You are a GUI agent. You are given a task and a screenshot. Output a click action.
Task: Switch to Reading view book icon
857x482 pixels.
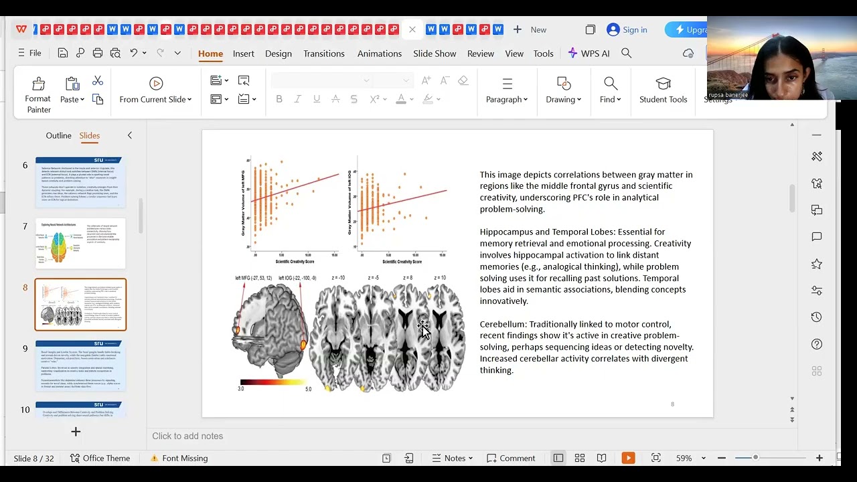click(x=601, y=458)
